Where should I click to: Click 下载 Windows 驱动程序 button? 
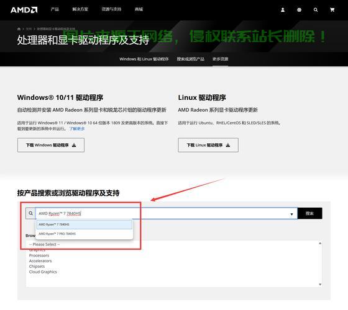pyautogui.click(x=51, y=145)
